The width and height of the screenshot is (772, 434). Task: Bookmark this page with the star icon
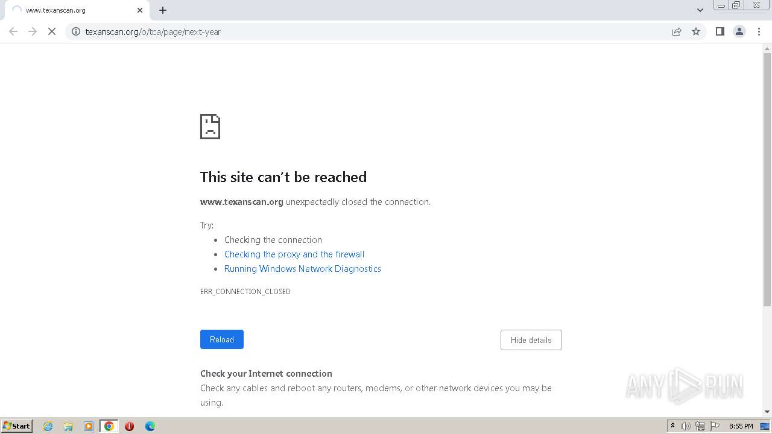click(x=696, y=32)
